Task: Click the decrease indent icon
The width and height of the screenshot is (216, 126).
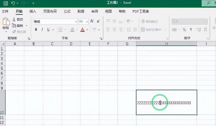Action: pyautogui.click(x=129, y=30)
